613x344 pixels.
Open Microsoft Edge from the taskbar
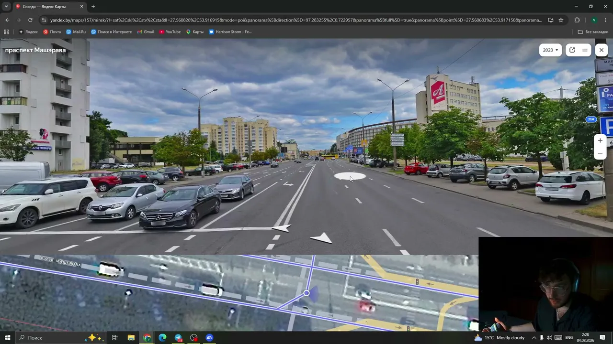point(162,338)
